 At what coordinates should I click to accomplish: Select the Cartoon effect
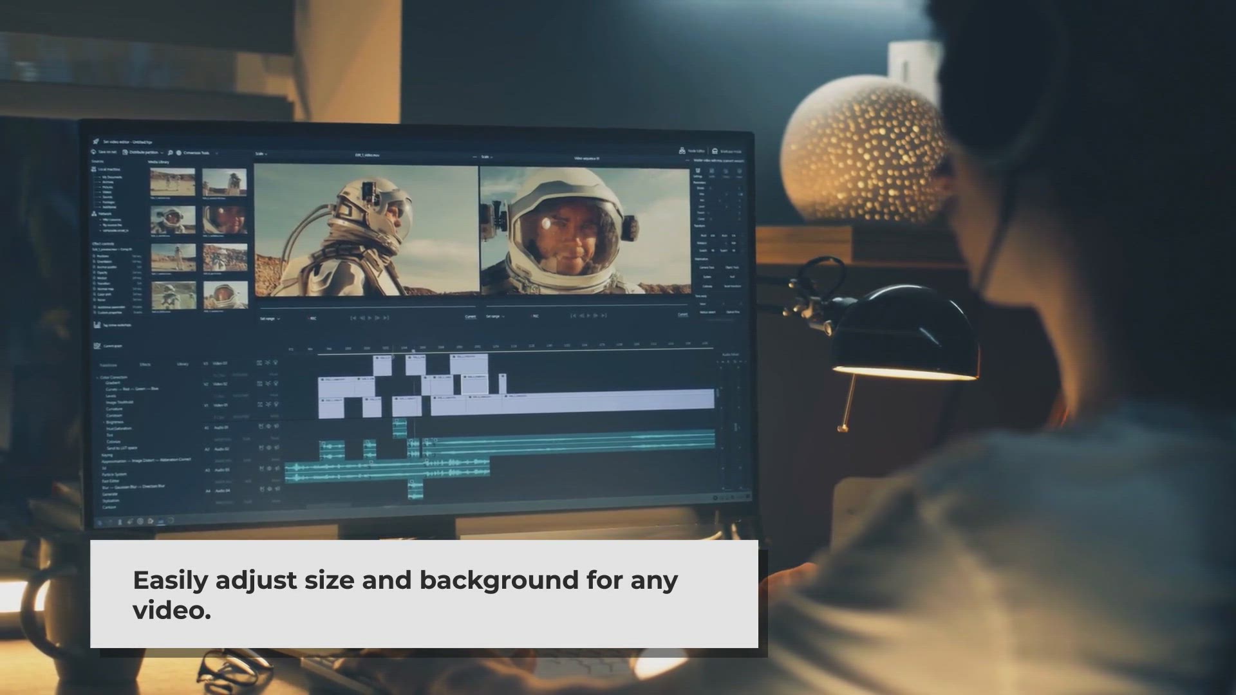109,507
